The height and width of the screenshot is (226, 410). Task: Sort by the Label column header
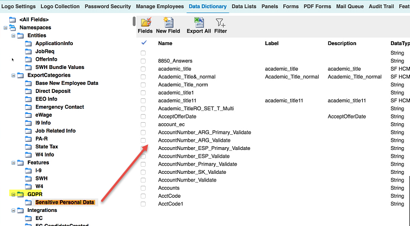272,43
